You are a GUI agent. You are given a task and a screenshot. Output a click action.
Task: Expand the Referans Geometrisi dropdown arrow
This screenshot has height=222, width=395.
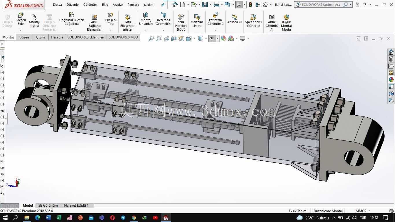click(163, 30)
